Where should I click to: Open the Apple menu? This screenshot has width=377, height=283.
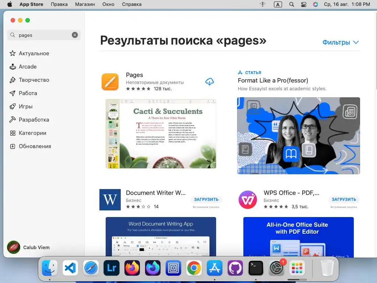tap(10, 4)
